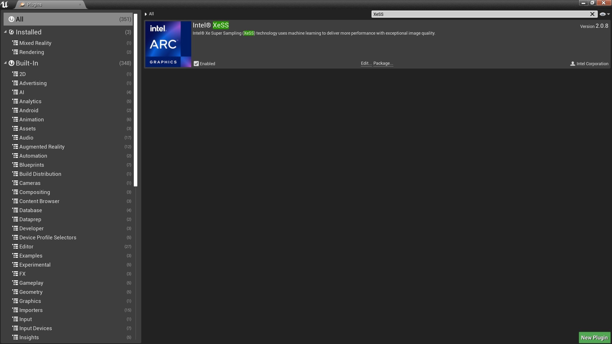
Task: Click the Intel ARC Graphics thumbnail
Action: pyautogui.click(x=168, y=44)
